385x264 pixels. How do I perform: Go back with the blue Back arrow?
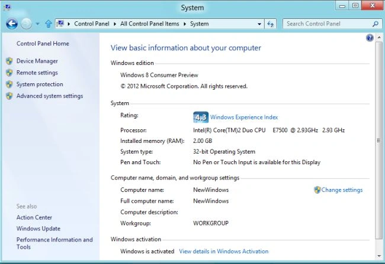pyautogui.click(x=12, y=24)
